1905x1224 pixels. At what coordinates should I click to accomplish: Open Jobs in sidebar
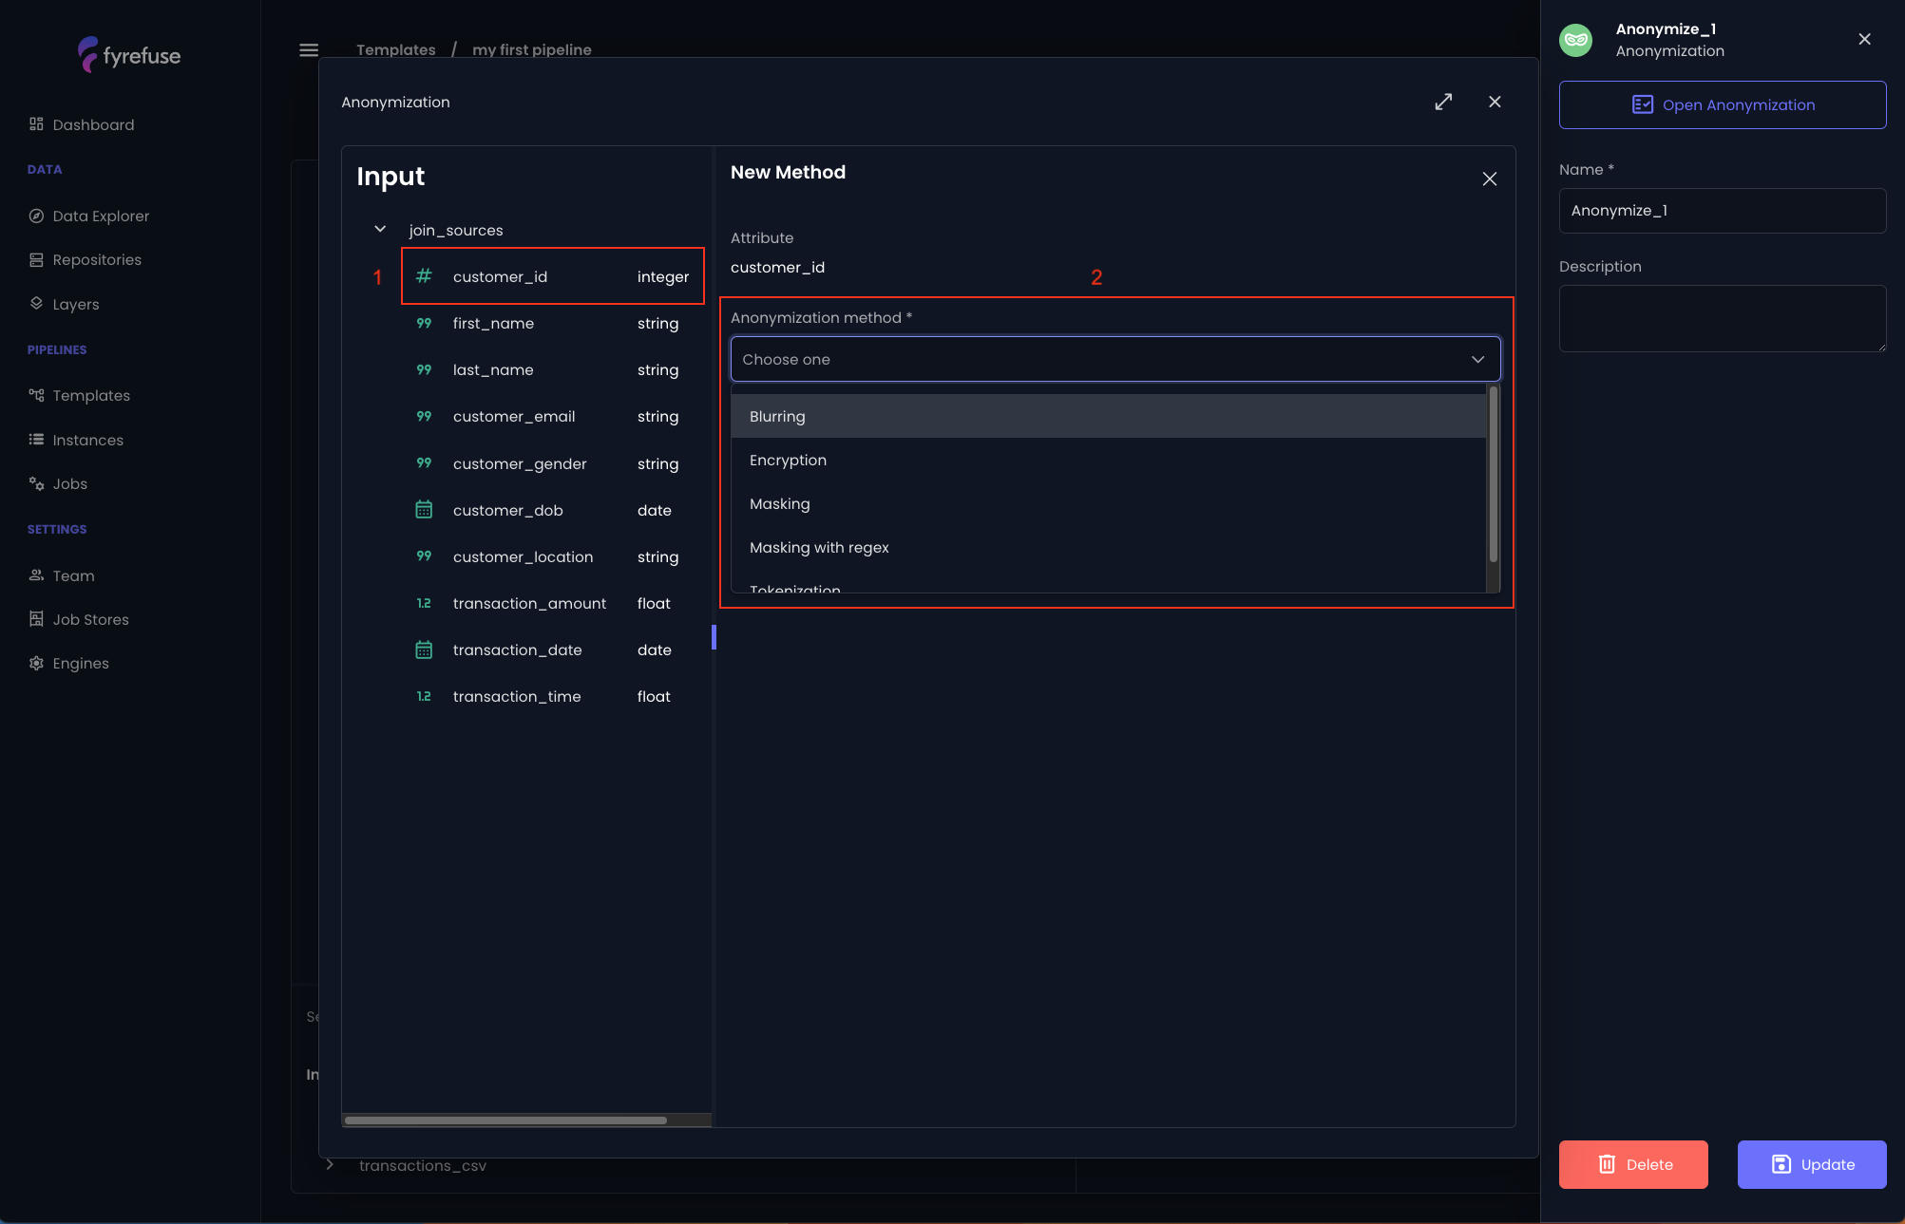(70, 484)
